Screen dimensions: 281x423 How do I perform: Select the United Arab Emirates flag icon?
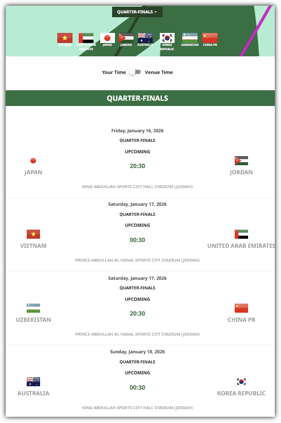point(86,37)
